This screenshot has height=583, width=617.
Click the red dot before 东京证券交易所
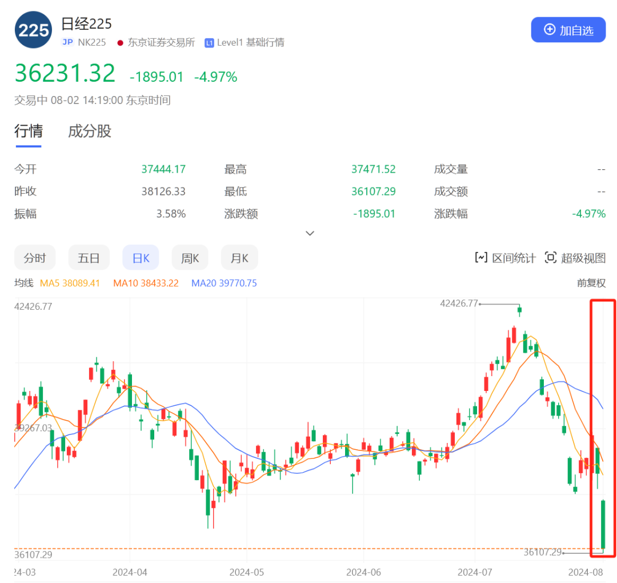pos(119,42)
